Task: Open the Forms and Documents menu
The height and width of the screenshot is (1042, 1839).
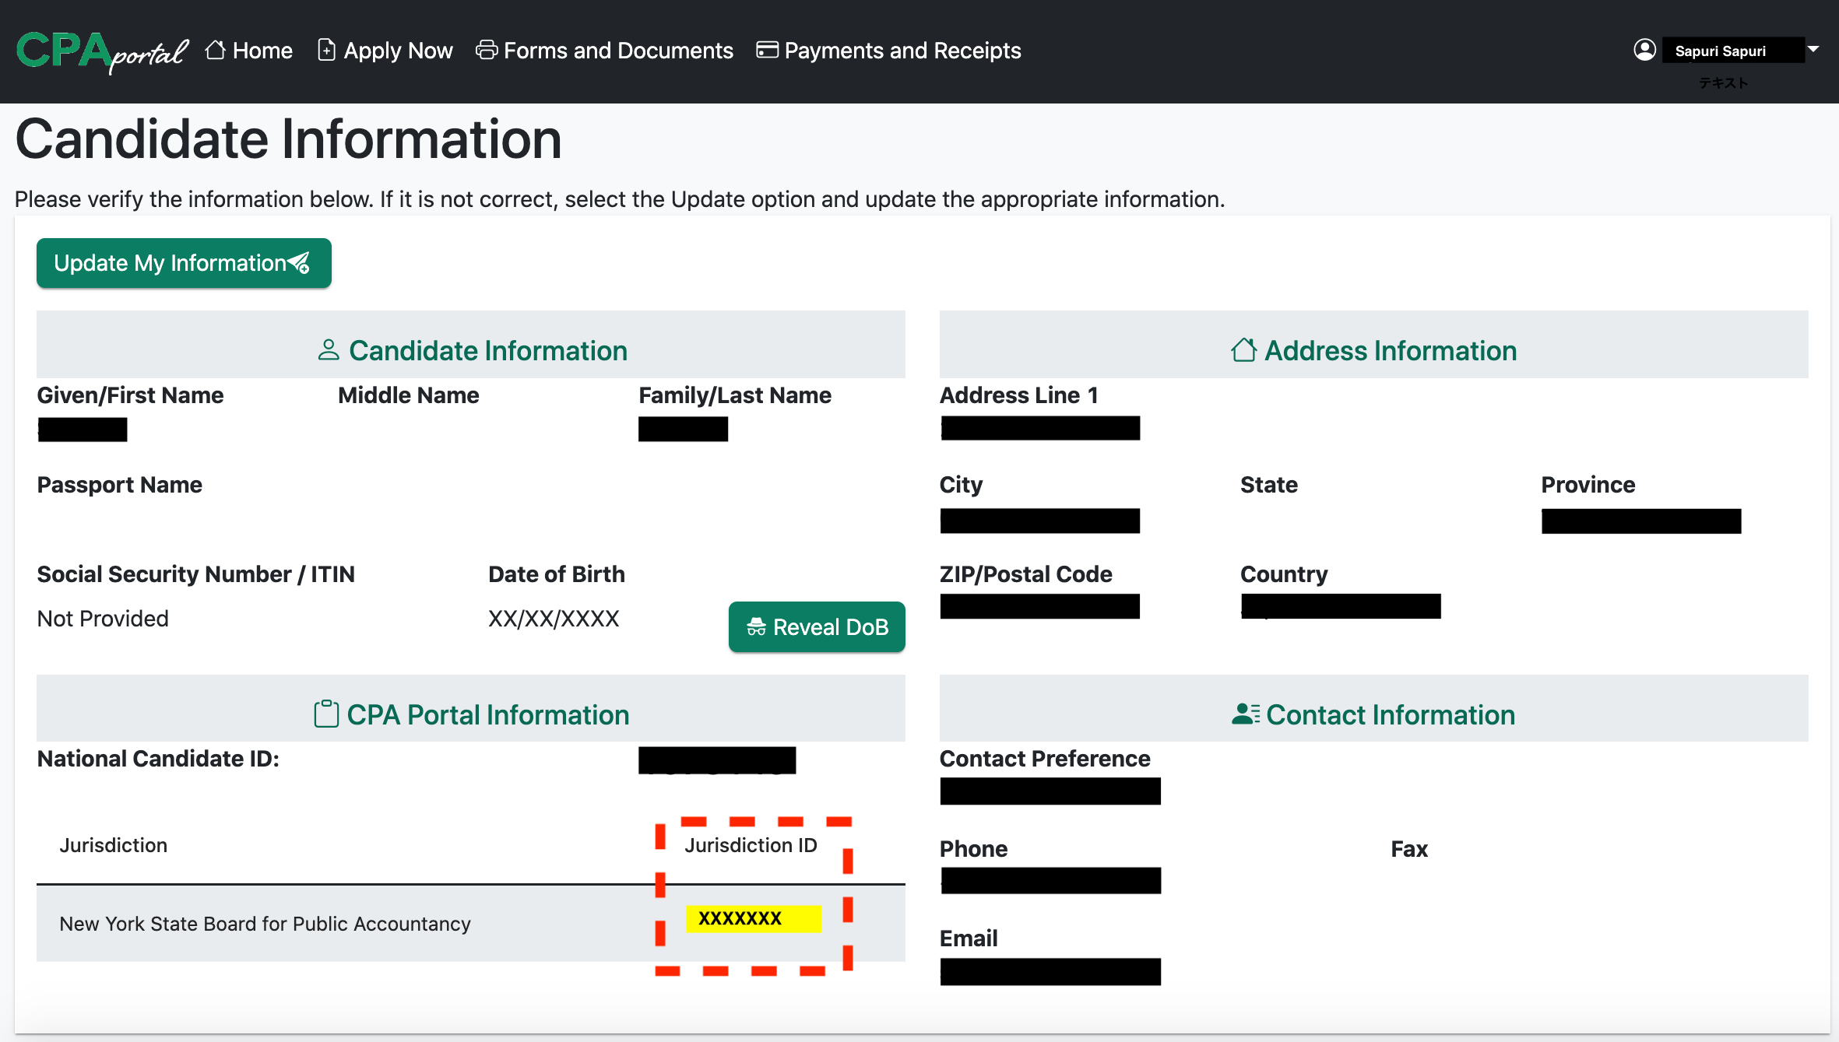Action: (618, 51)
